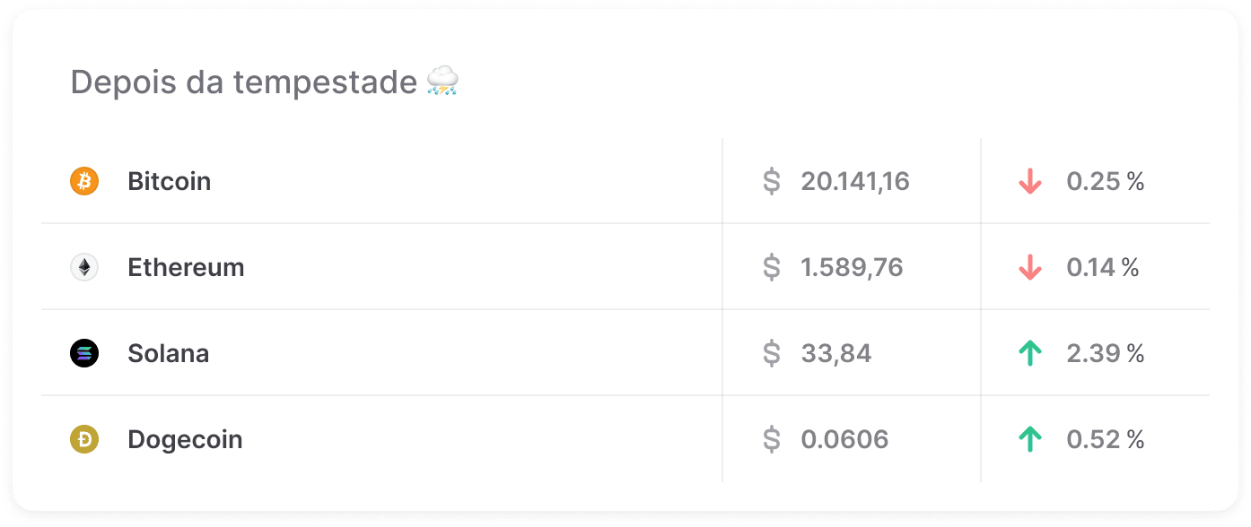Click the red down arrow beside Ethereum's change
The height and width of the screenshot is (527, 1251).
coord(1030,266)
